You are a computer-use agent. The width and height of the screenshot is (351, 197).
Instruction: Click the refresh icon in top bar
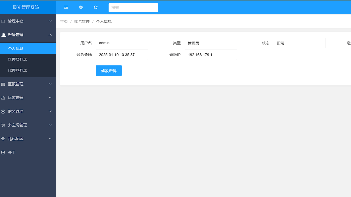tap(96, 7)
